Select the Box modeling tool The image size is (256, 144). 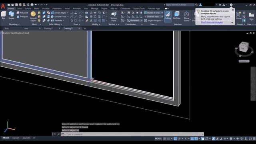4,16
